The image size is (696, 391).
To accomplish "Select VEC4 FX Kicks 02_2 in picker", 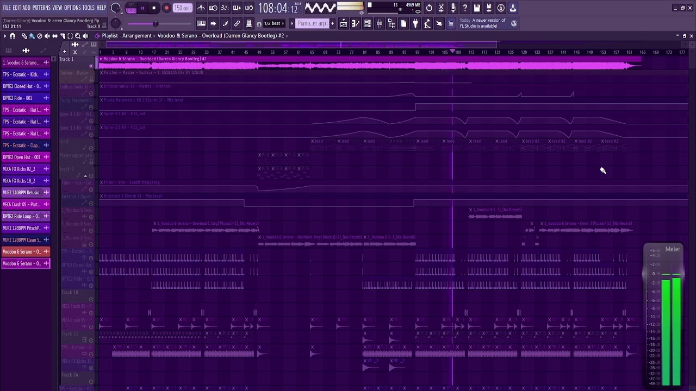I will 26,169.
